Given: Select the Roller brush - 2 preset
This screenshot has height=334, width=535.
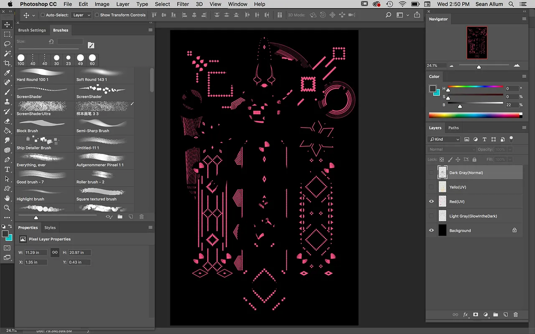Looking at the screenshot, I should 104,177.
